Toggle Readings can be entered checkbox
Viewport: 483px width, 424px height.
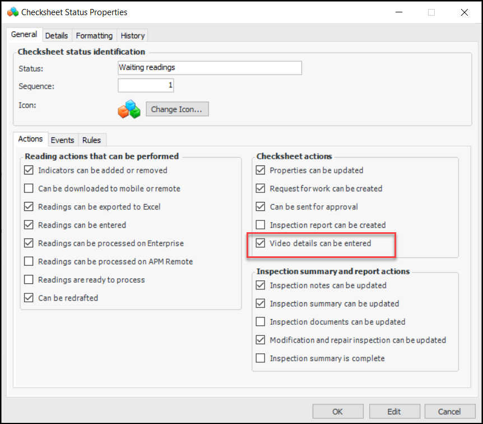tap(29, 224)
